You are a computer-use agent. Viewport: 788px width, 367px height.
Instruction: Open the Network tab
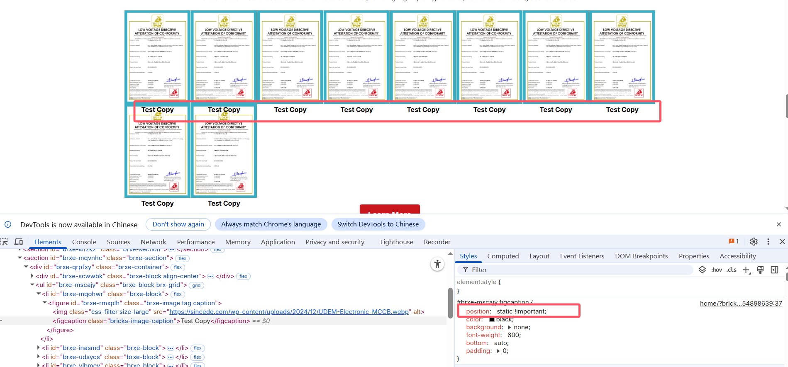click(153, 242)
